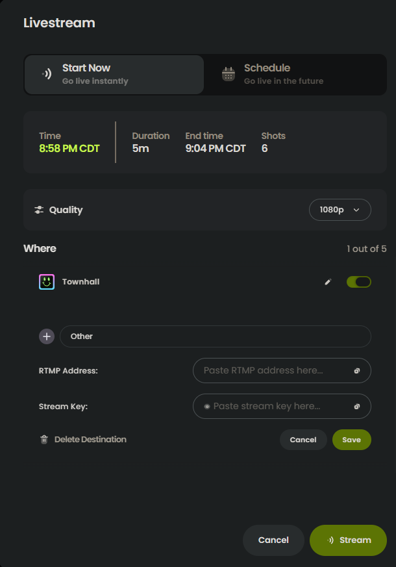Click the calendar icon on Schedule
This screenshot has width=396, height=567.
point(229,74)
